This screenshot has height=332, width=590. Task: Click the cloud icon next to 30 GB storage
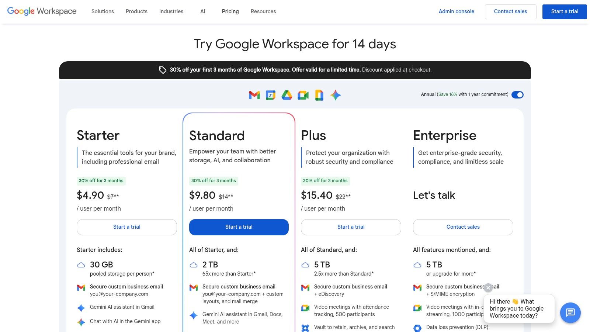(81, 265)
